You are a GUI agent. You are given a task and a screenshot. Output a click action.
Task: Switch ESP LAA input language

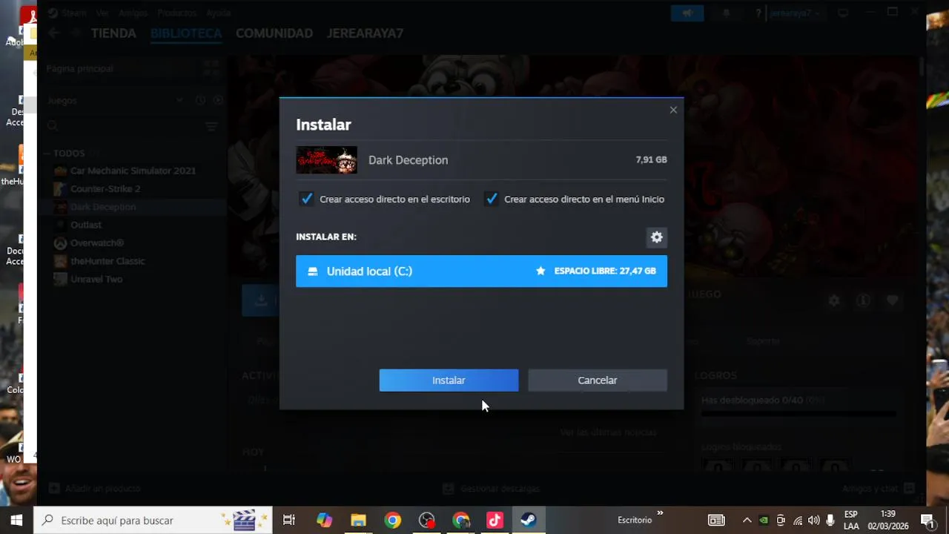851,520
